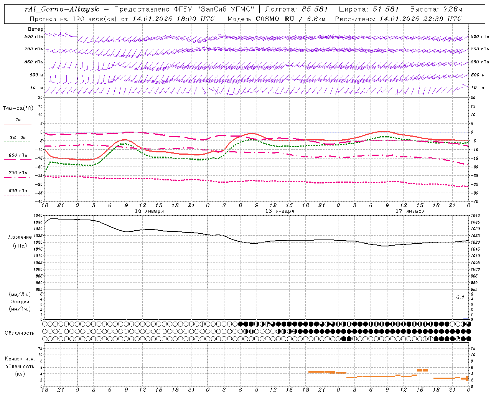This screenshot has width=491, height=393.
Task: Click the date label 17 января
Action: coord(410,211)
